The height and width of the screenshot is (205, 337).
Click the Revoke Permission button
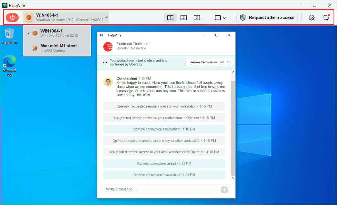pos(203,62)
